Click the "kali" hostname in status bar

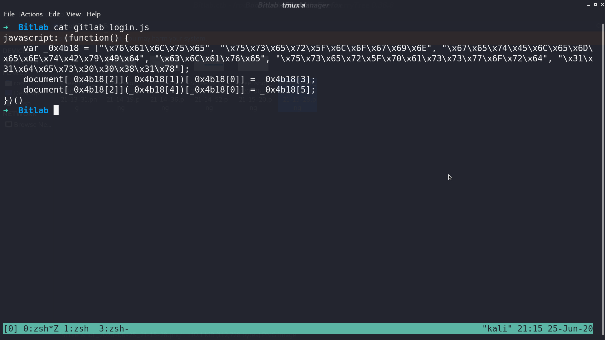click(497, 329)
